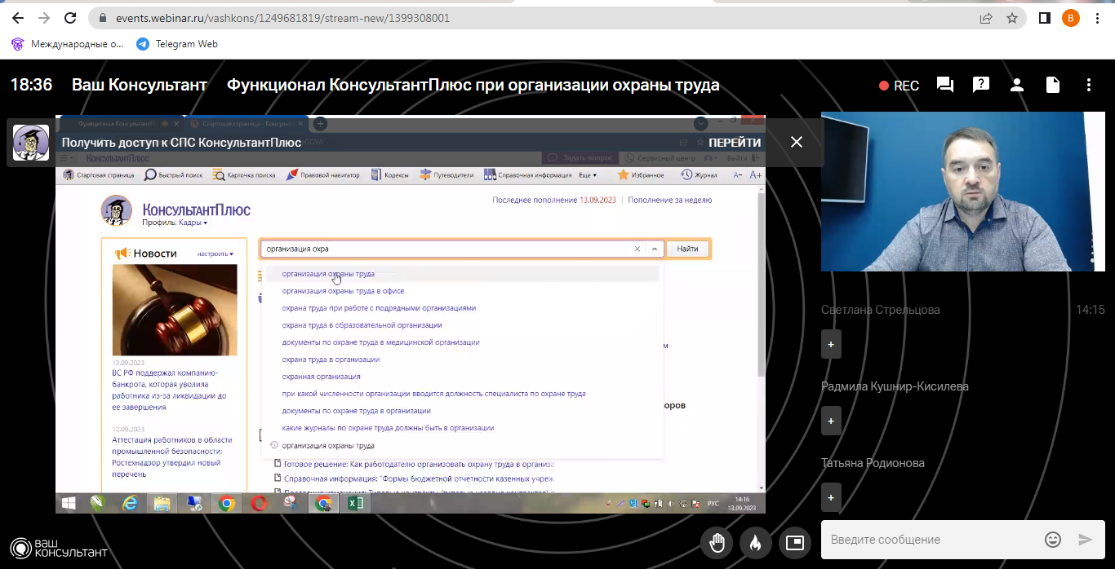1115x569 pixels.
Task: Expand the Еще dropdown in toolbar
Action: tap(589, 175)
